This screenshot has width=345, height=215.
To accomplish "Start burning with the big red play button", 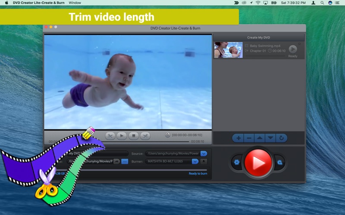I will (258, 163).
